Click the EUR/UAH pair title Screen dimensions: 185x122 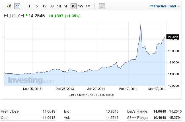(x=14, y=16)
